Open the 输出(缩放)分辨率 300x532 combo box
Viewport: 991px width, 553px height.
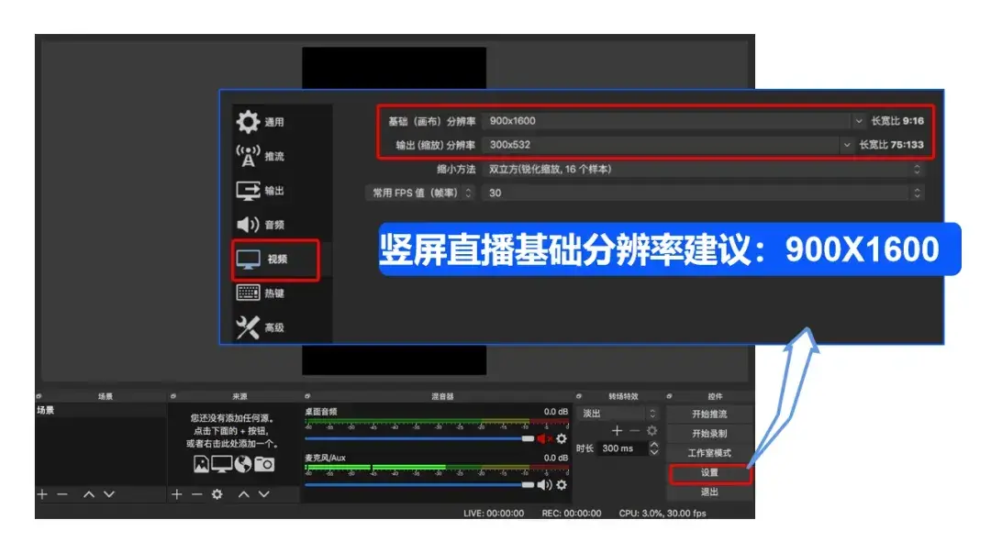coord(667,145)
